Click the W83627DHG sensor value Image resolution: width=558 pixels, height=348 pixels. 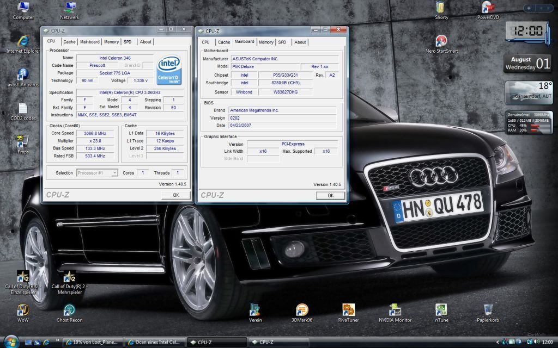pyautogui.click(x=286, y=92)
